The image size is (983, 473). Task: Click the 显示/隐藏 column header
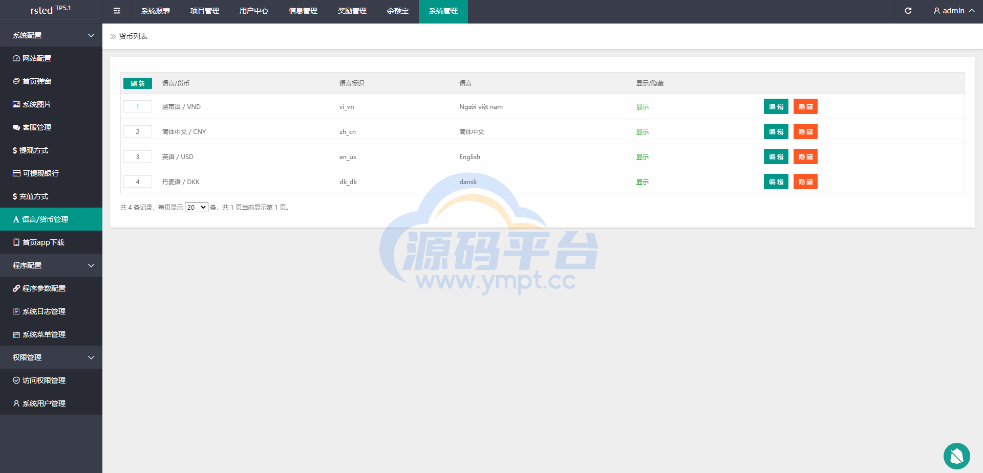pyautogui.click(x=650, y=83)
